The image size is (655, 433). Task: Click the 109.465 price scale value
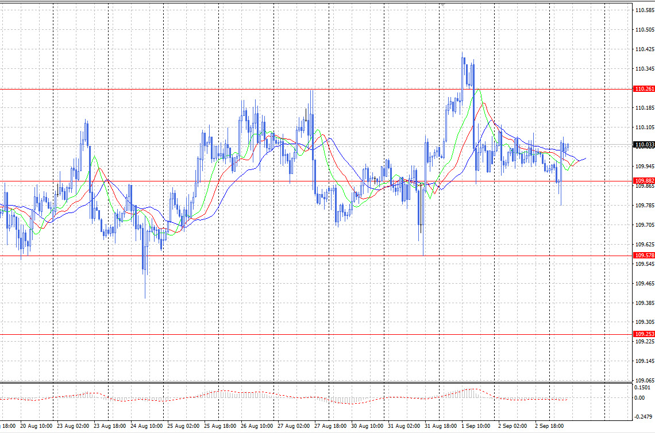click(645, 284)
